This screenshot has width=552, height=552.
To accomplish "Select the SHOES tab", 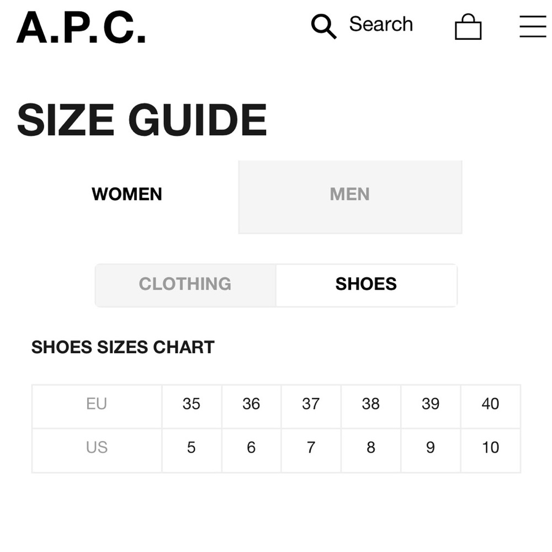I will tap(365, 284).
